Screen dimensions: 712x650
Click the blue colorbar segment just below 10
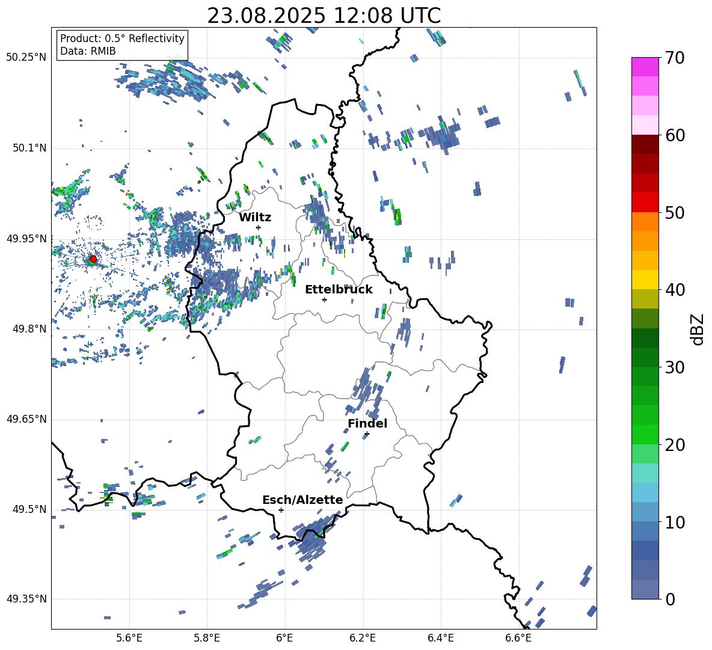point(645,531)
